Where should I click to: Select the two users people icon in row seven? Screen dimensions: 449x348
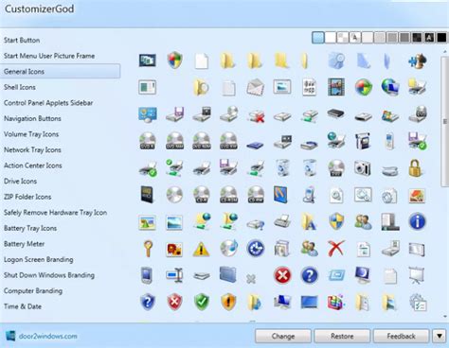pos(363,221)
